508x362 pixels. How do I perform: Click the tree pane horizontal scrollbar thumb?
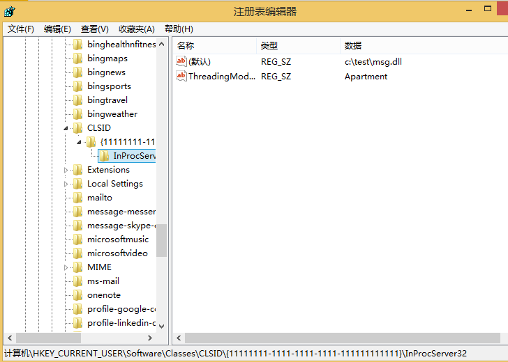(49, 338)
